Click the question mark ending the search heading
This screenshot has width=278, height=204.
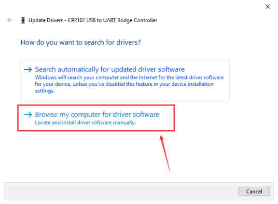click(139, 42)
